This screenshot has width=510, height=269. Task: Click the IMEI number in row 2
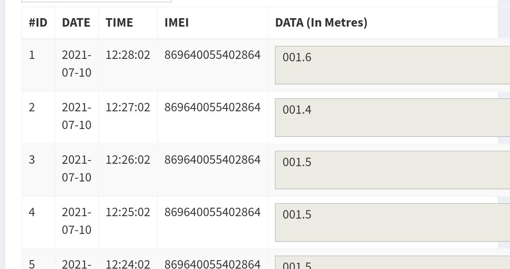pos(212,107)
